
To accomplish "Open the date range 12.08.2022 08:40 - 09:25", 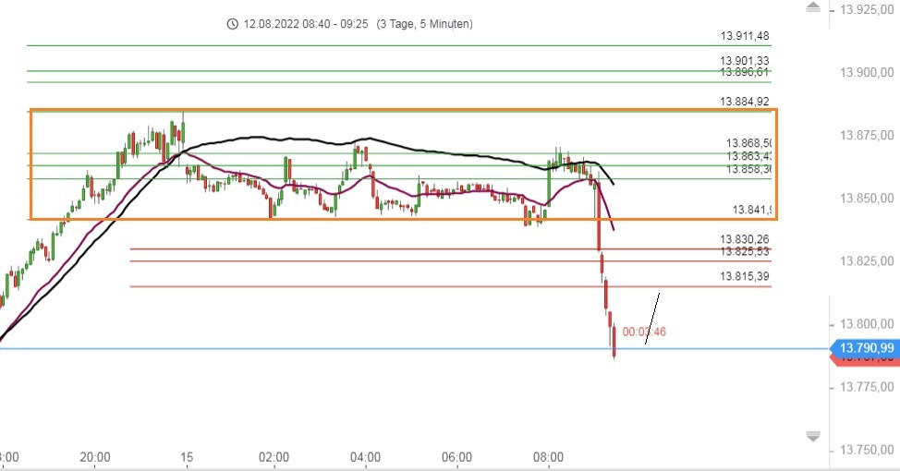I will coord(306,24).
